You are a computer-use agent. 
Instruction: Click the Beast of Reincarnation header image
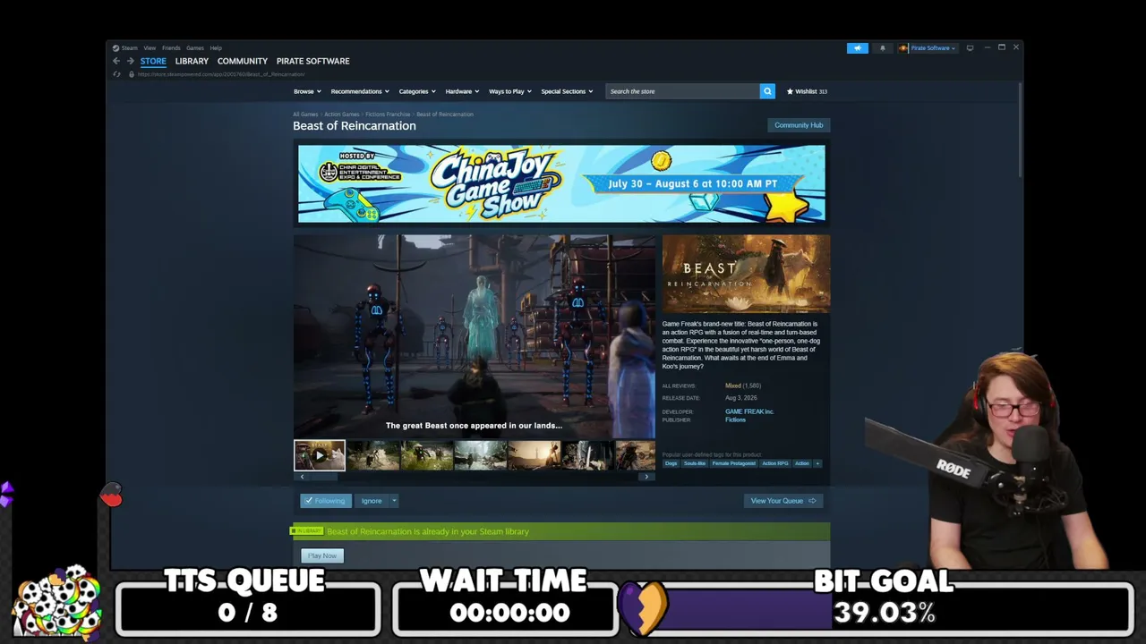[x=746, y=274]
